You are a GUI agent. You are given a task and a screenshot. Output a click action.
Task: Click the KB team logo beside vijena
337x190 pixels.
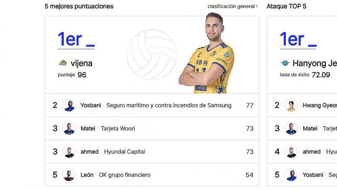[x=63, y=63]
